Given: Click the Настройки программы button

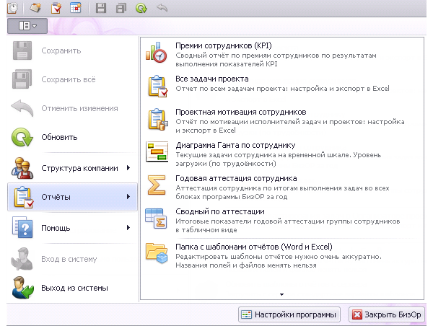Looking at the screenshot, I should pyautogui.click(x=289, y=314).
